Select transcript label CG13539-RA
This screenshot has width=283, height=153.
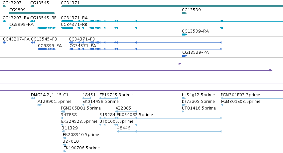coord(196,31)
